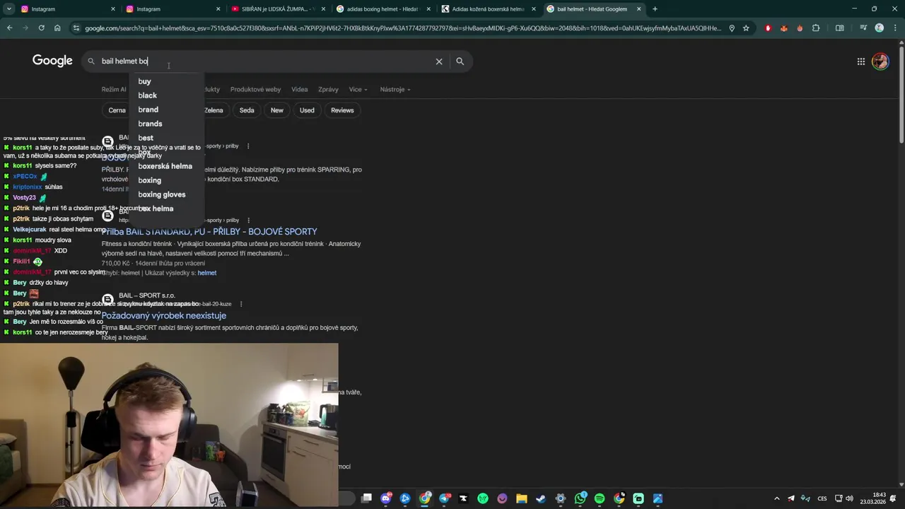Click the Google search magnifier button
905x509 pixels.
tap(460, 62)
